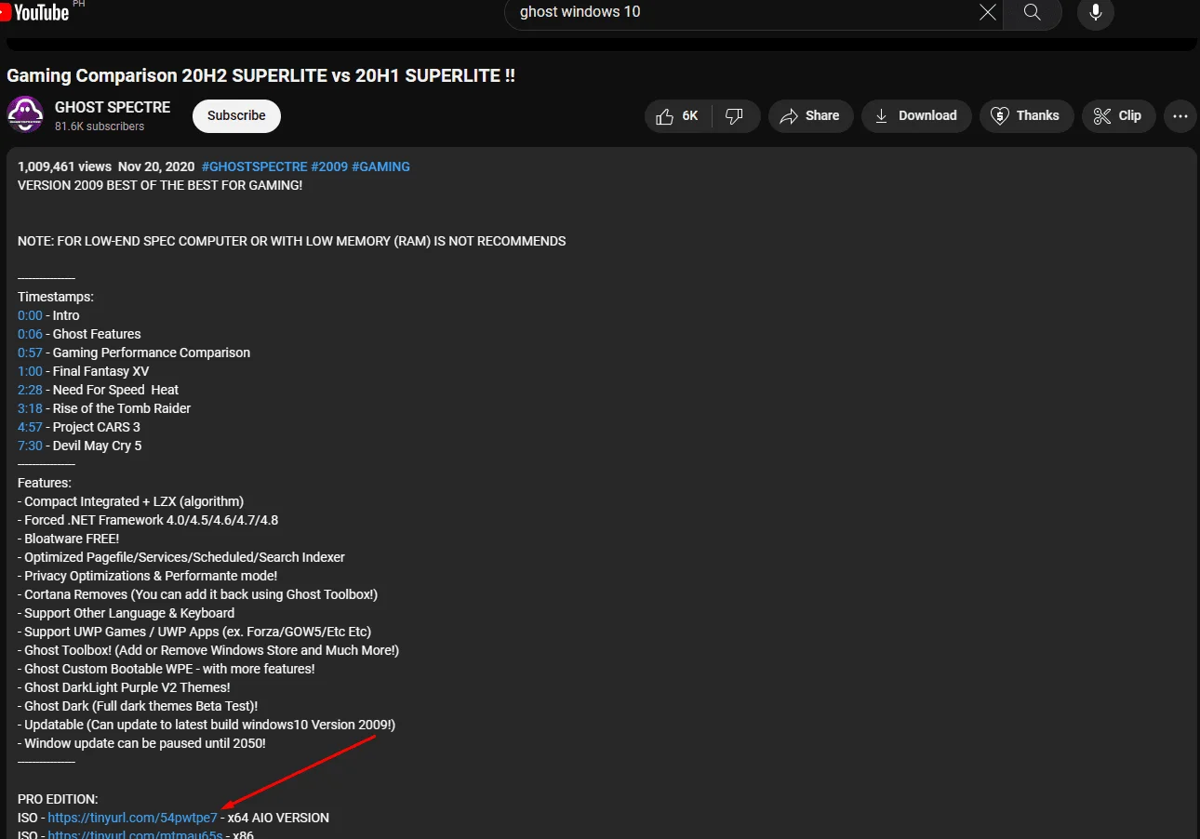The width and height of the screenshot is (1200, 839).
Task: Jump to 3:18 Tomb Raider timestamp
Action: point(30,408)
